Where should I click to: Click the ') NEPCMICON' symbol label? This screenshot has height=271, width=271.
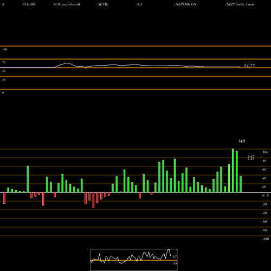pyautogui.click(x=185, y=4)
